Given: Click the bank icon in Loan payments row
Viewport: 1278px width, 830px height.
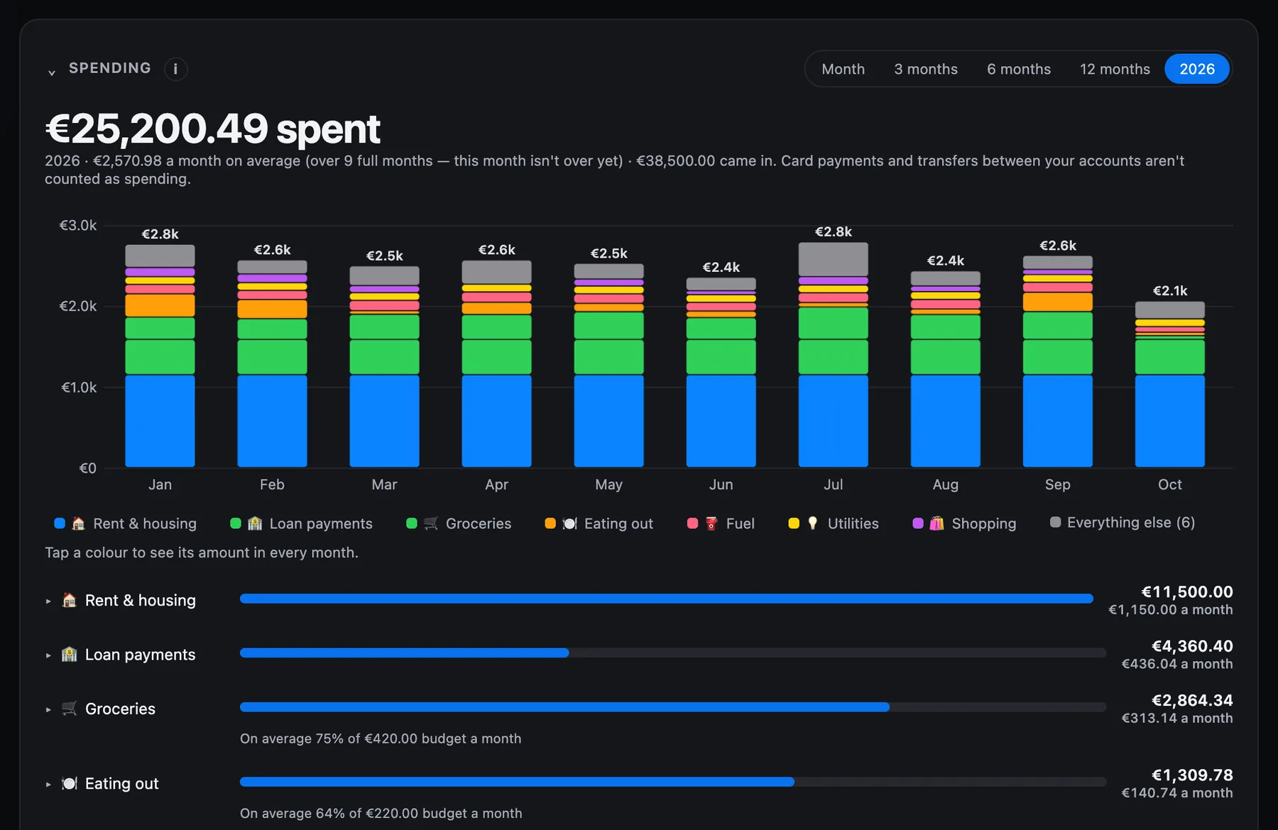Looking at the screenshot, I should click(69, 654).
